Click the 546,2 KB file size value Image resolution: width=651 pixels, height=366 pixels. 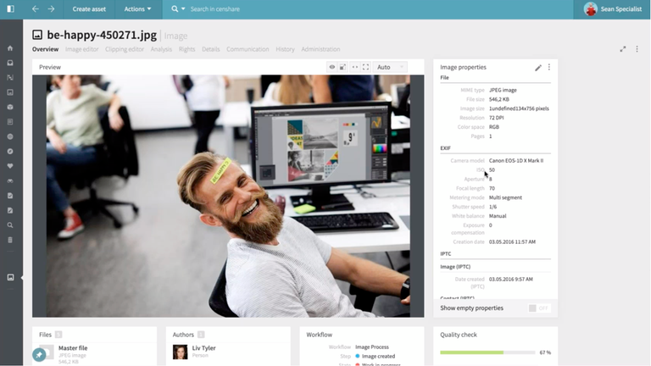[499, 99]
